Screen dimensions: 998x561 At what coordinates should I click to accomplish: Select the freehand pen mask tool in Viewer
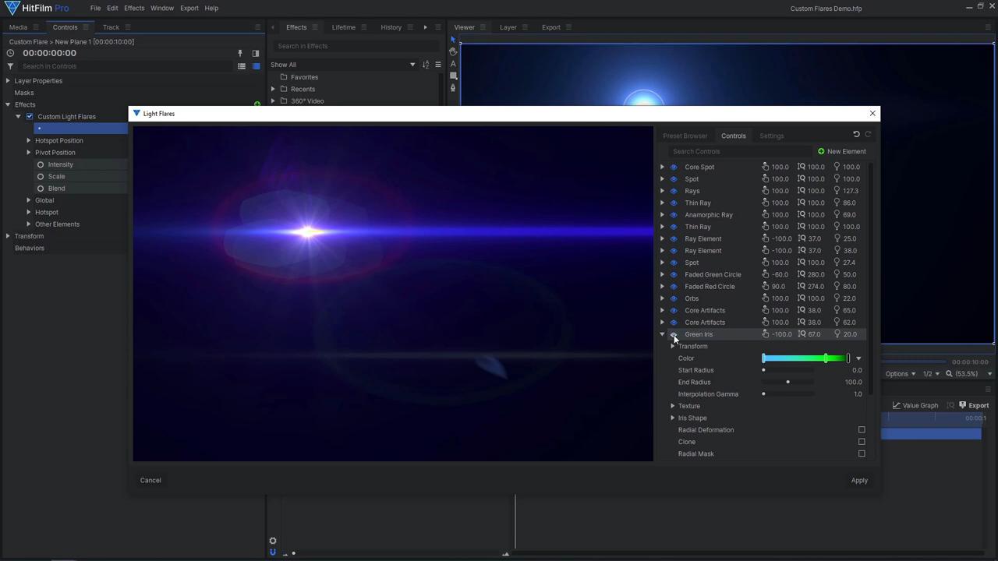453,88
